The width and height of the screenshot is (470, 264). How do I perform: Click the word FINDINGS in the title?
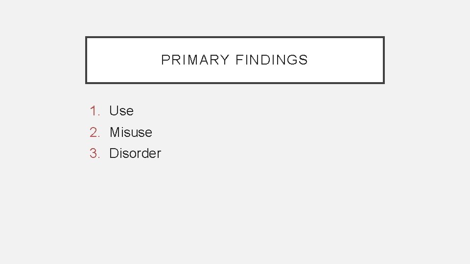(272, 60)
